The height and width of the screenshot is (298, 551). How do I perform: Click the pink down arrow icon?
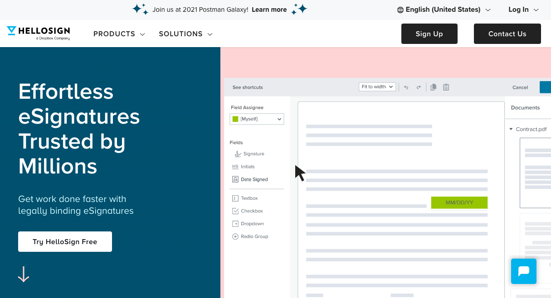click(x=24, y=274)
